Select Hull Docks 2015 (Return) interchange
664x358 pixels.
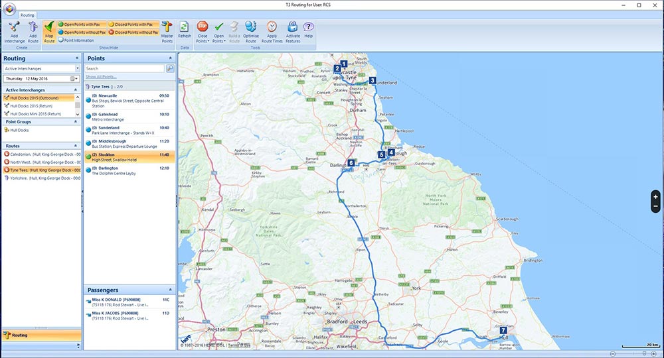pyautogui.click(x=39, y=106)
